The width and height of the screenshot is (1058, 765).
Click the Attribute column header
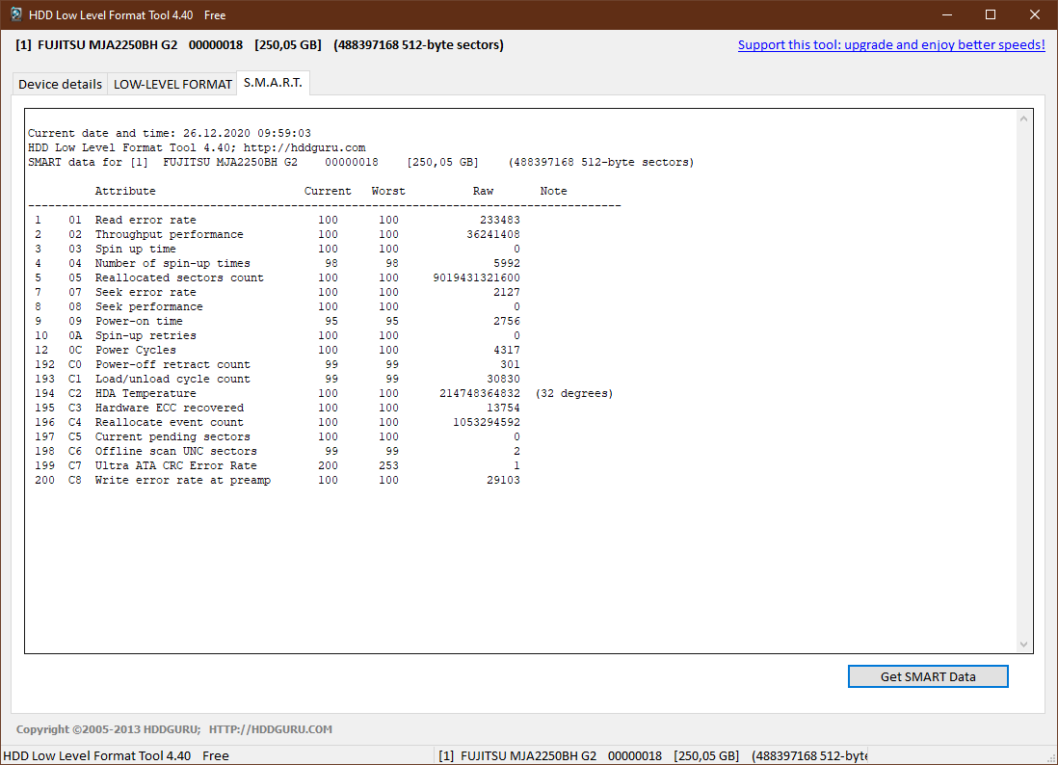[125, 191]
